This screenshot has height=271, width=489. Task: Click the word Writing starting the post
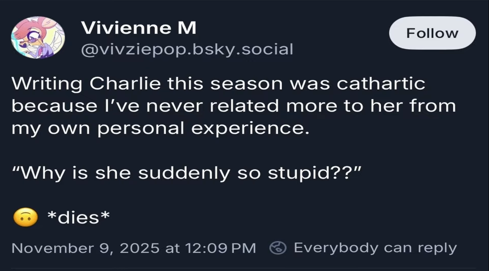pyautogui.click(x=47, y=84)
